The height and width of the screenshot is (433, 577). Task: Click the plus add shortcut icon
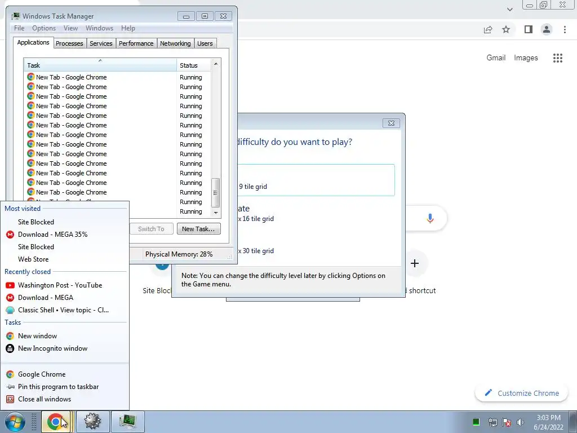[x=415, y=263]
